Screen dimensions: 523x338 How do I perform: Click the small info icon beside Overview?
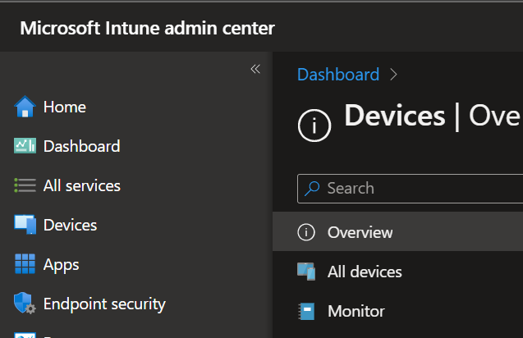306,232
